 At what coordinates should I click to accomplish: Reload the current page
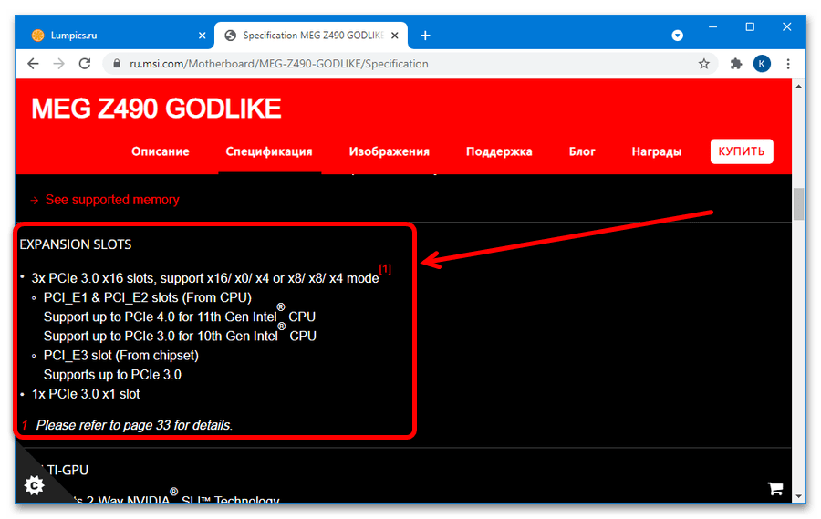click(x=86, y=64)
